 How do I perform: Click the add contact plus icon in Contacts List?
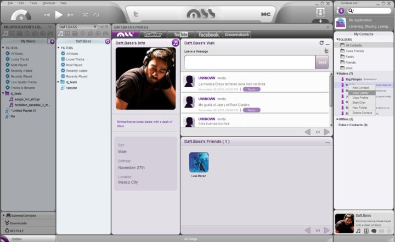pyautogui.click(x=341, y=11)
